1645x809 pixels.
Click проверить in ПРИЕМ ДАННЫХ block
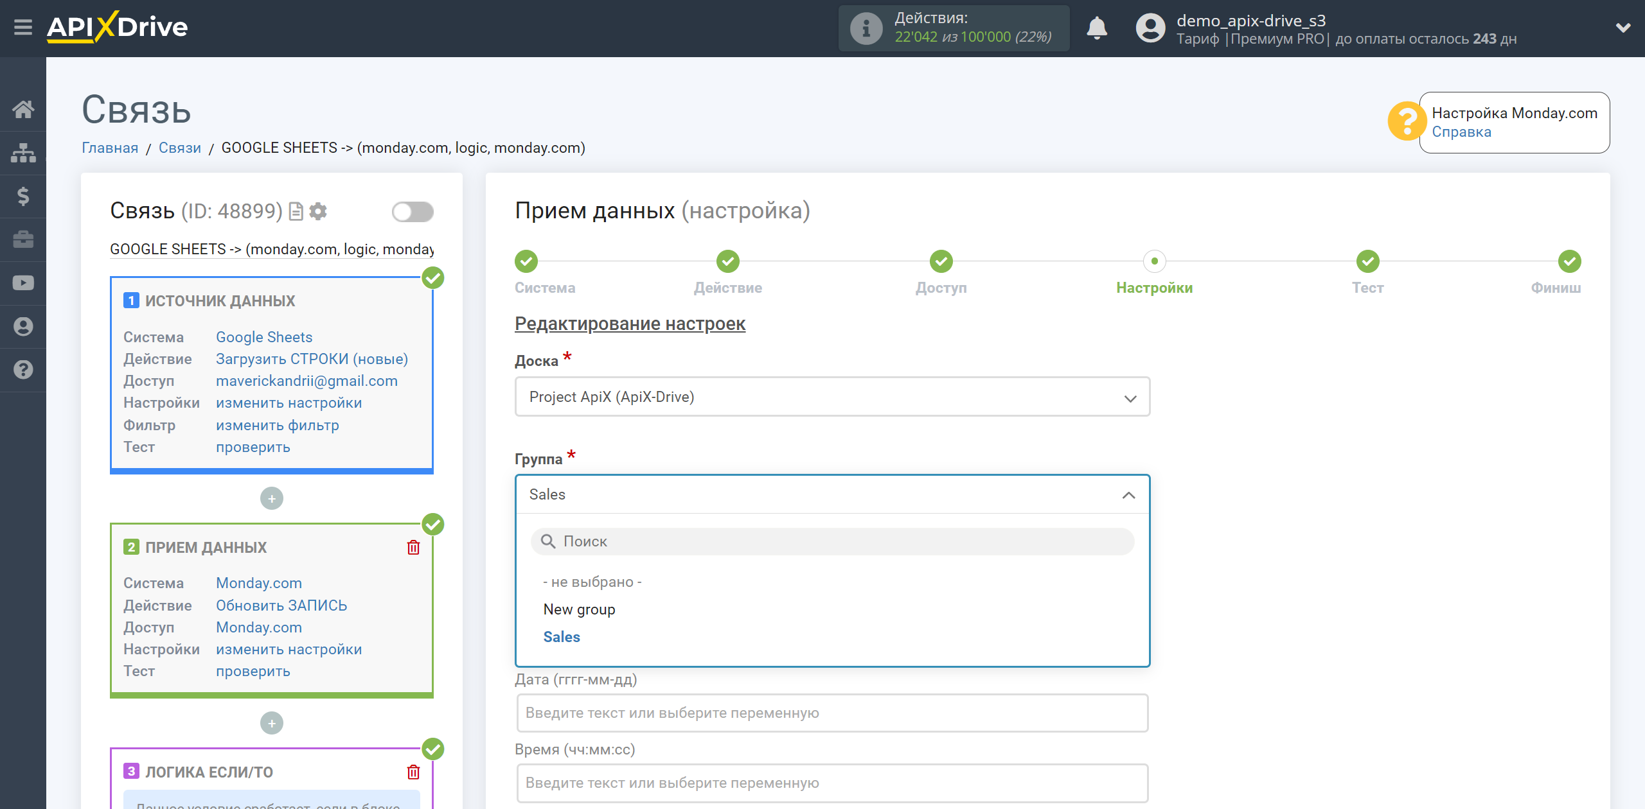tap(253, 671)
